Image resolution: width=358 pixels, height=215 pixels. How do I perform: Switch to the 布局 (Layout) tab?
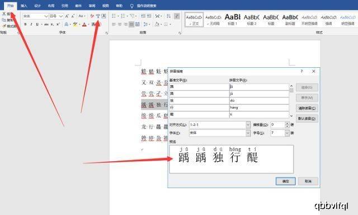(51, 6)
